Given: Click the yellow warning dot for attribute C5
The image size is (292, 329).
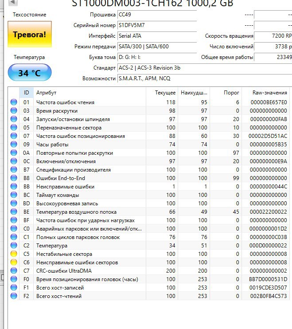Looking at the screenshot, I should point(14,254).
